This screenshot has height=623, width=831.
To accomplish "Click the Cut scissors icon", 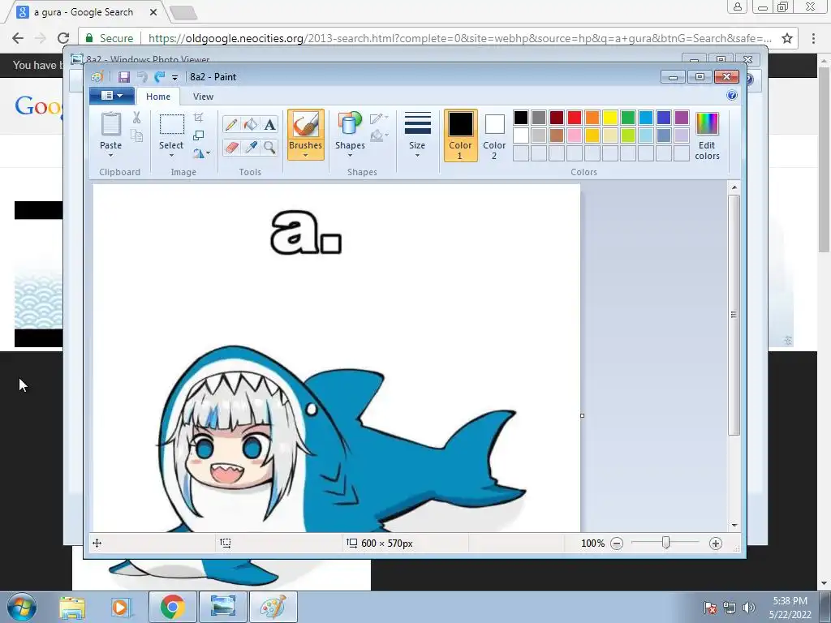I will coord(136,118).
